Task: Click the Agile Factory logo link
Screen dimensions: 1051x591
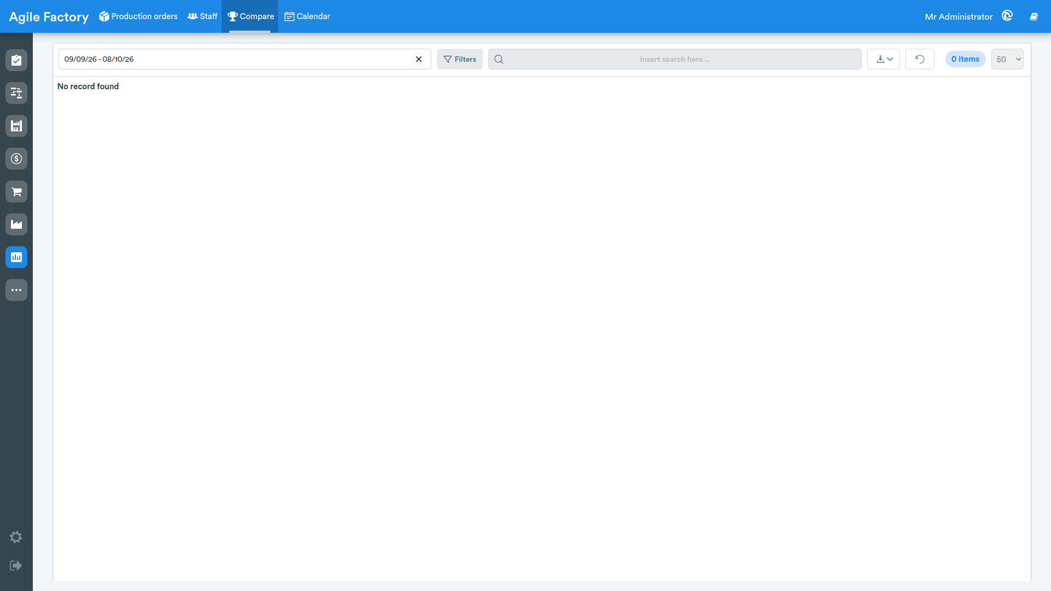Action: 49,17
